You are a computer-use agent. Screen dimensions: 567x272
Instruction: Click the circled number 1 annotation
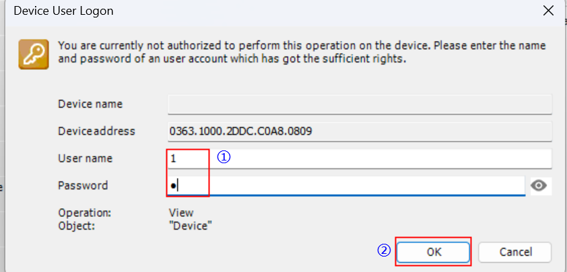pyautogui.click(x=224, y=157)
